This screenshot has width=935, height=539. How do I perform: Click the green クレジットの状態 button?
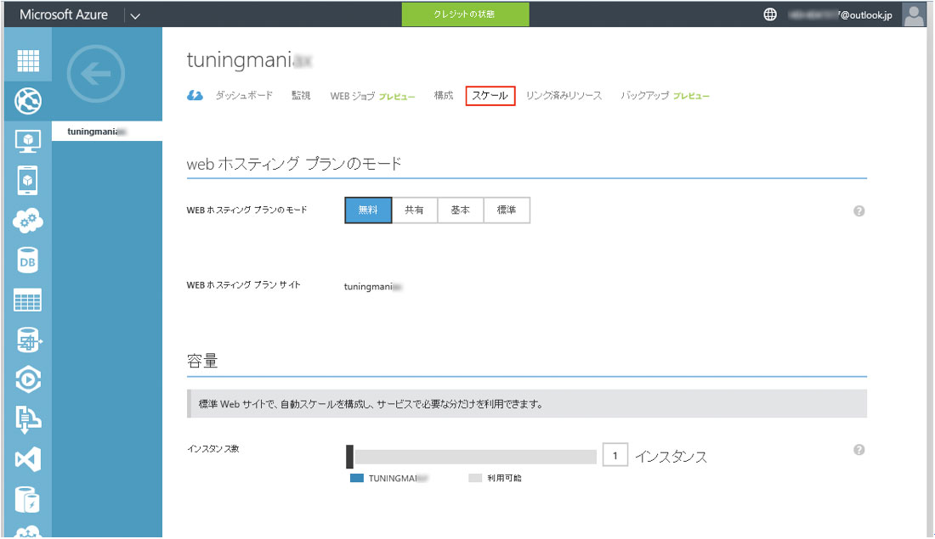point(465,14)
